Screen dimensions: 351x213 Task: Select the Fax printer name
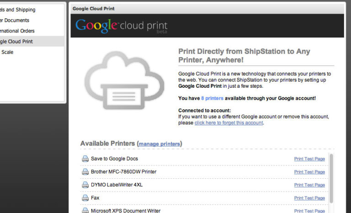click(95, 198)
